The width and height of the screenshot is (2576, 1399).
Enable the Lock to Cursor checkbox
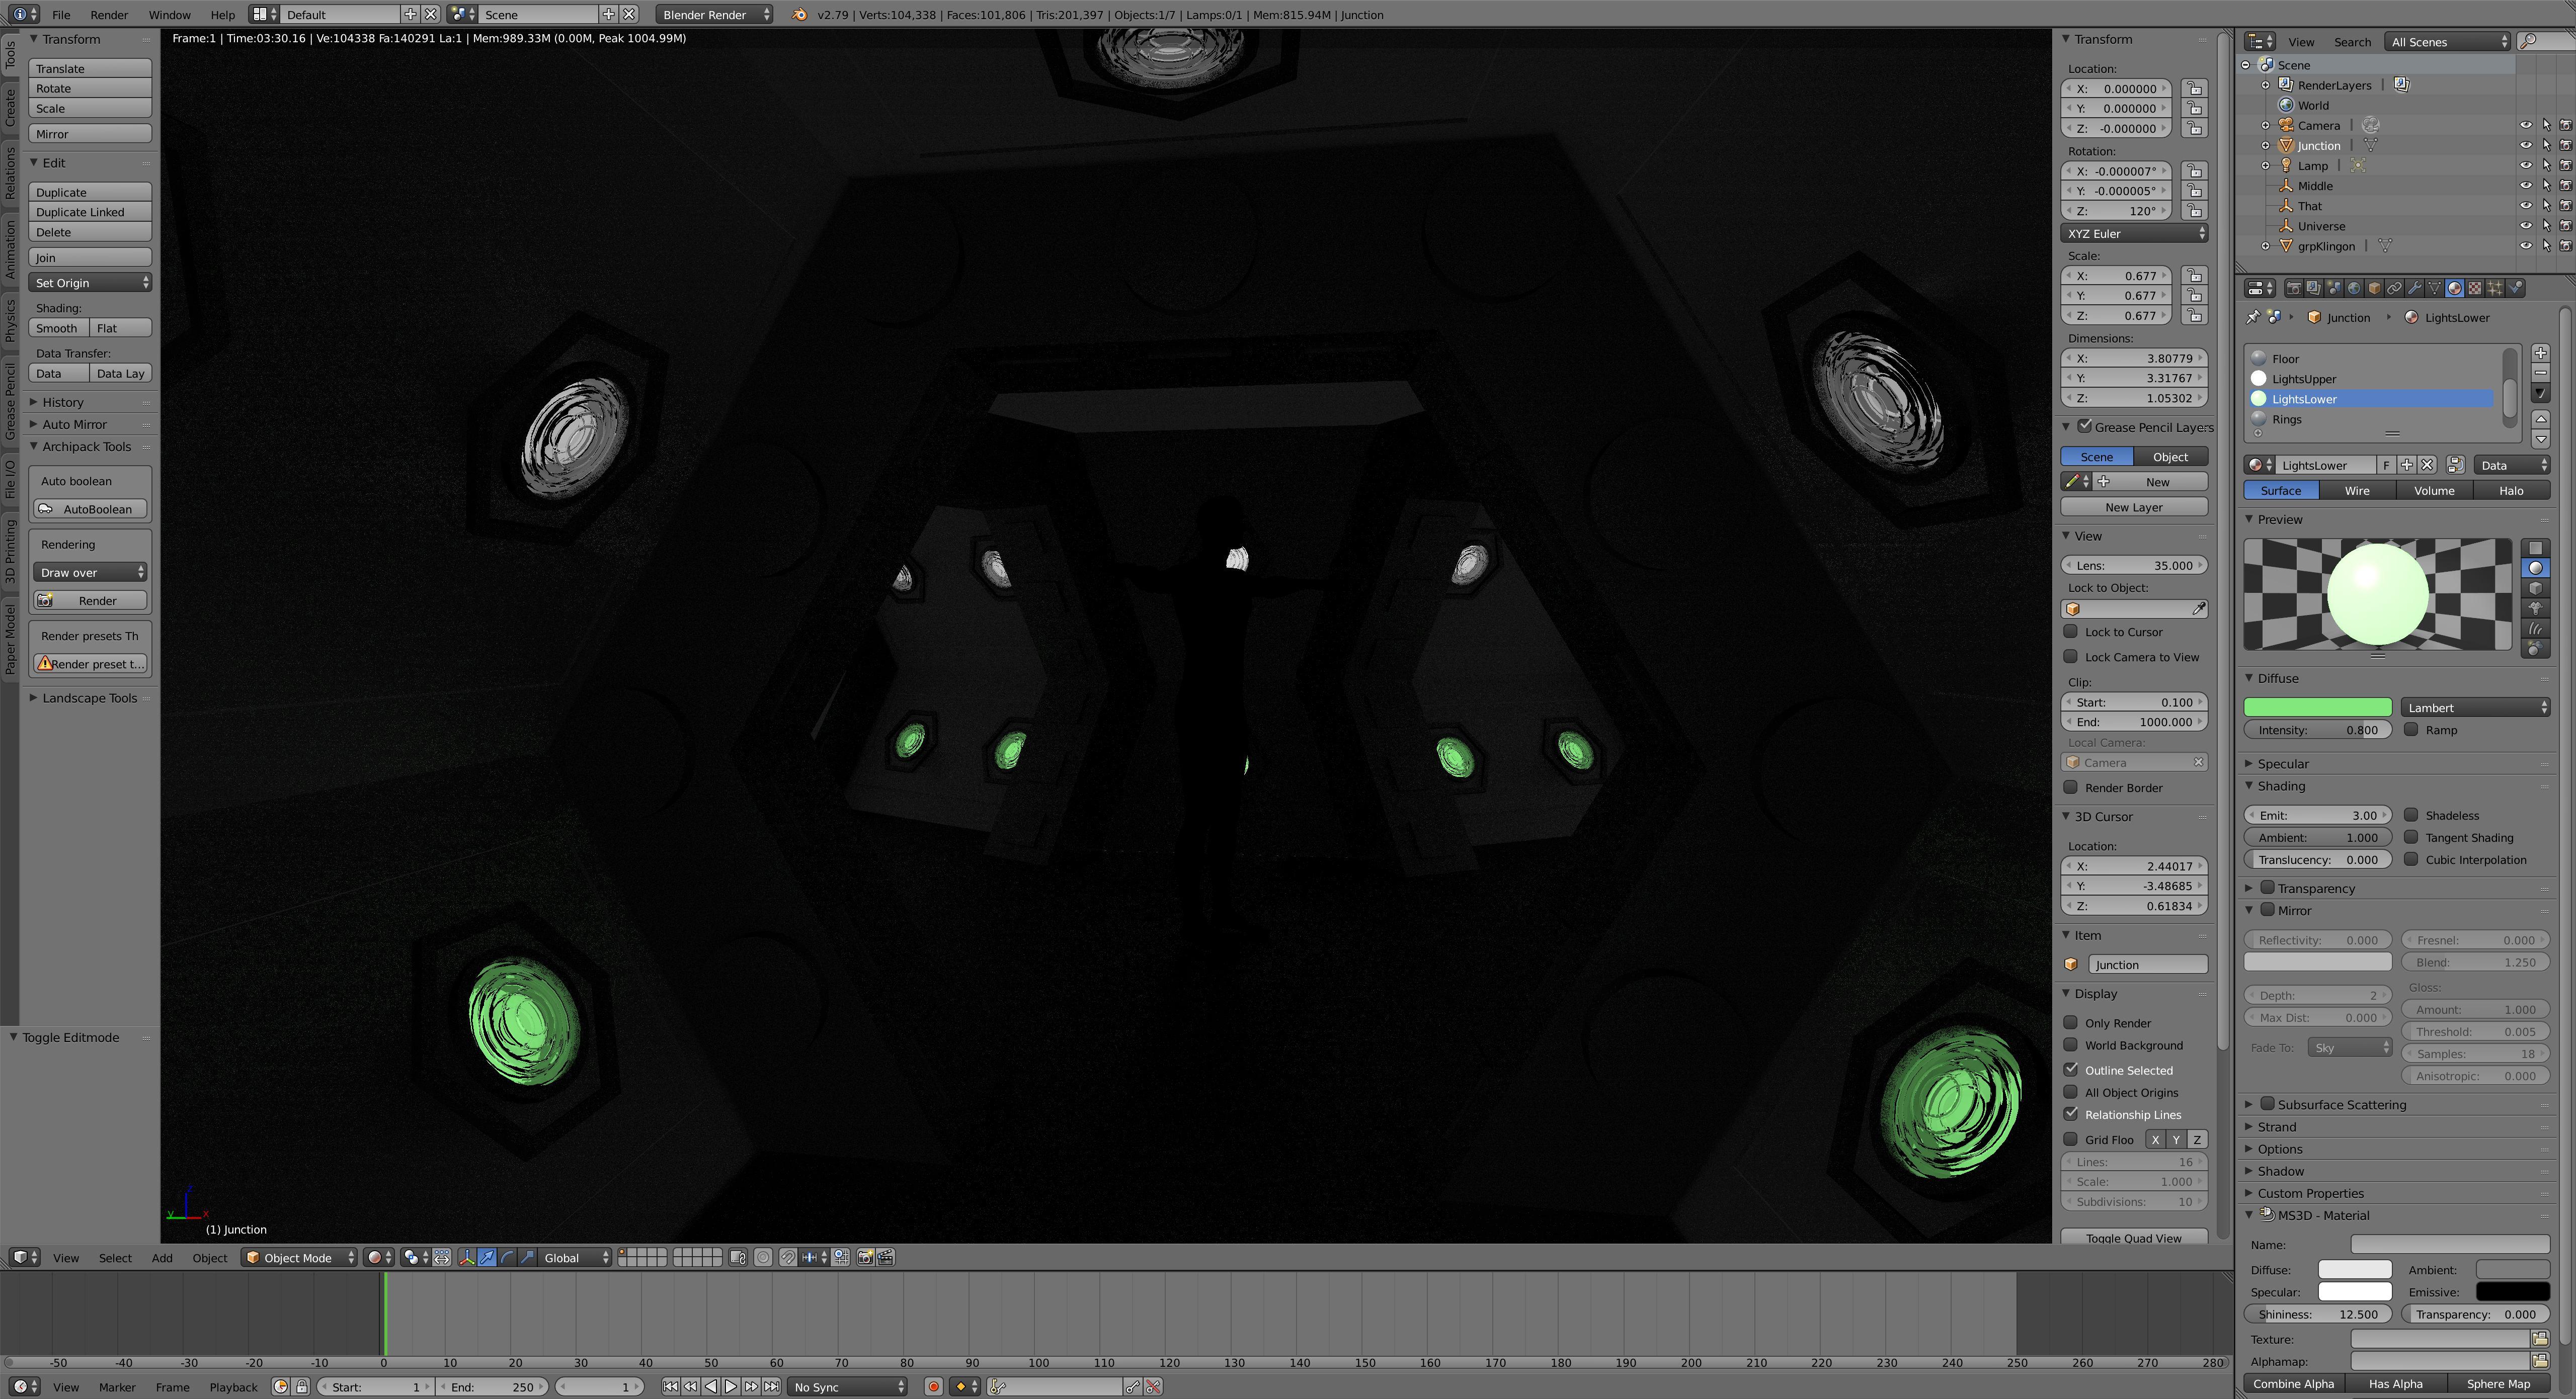pos(2071,633)
